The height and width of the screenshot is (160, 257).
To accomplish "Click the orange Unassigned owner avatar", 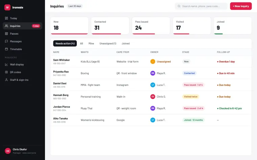I will click(x=153, y=62).
